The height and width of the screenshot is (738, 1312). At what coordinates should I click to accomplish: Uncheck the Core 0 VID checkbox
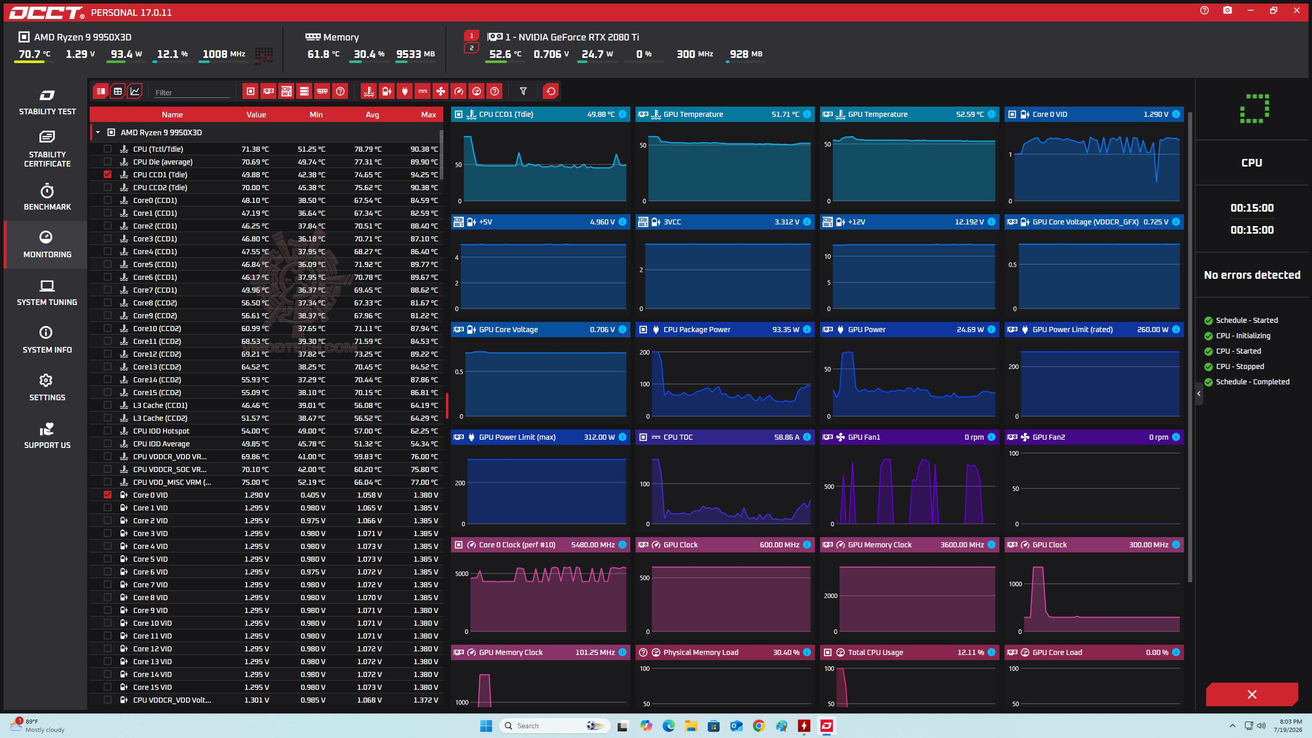click(x=107, y=495)
